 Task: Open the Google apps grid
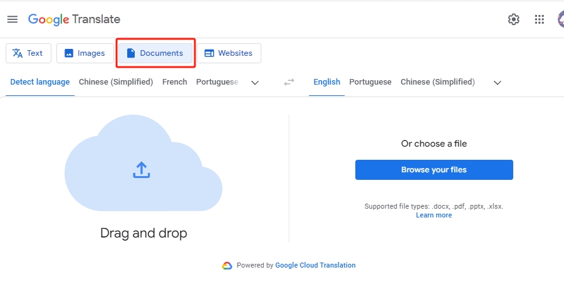539,19
